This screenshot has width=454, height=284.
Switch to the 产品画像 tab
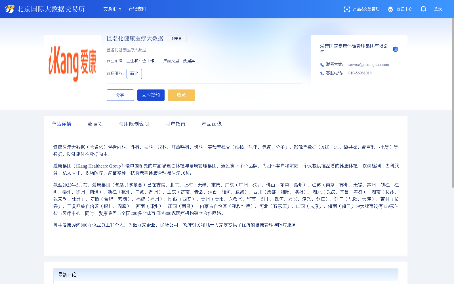(212, 124)
